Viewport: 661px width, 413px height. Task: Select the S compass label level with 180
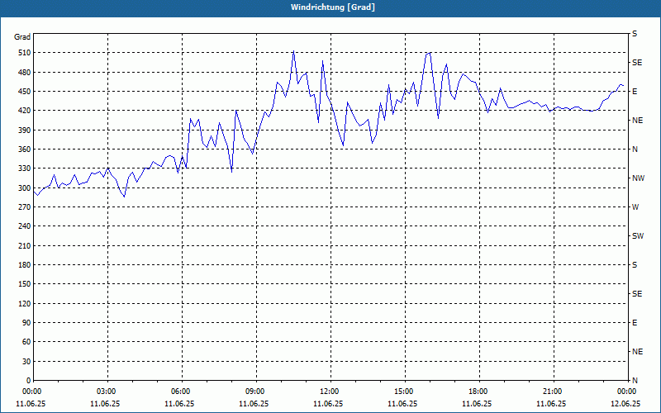point(635,265)
